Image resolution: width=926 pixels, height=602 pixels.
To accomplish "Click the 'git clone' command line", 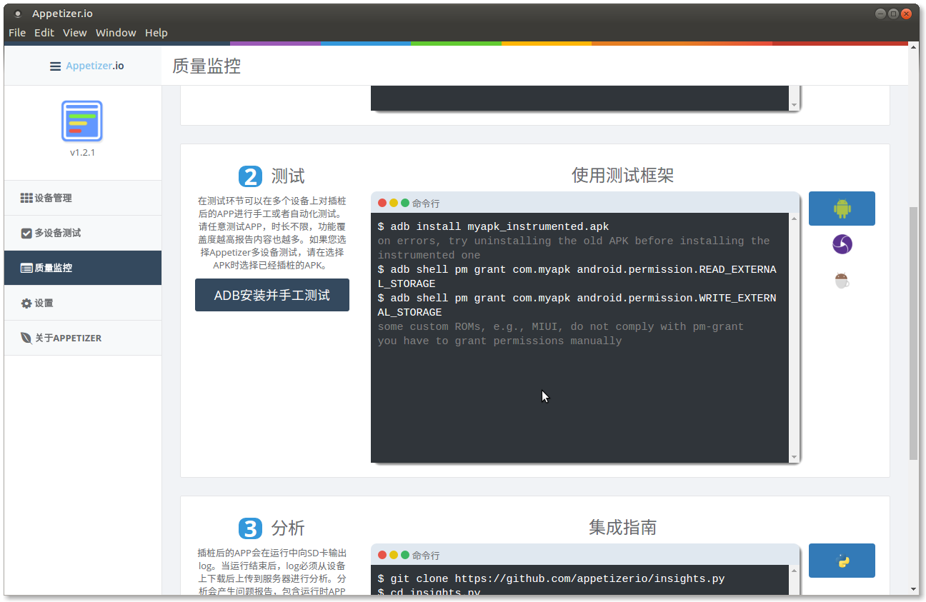I will (x=552, y=579).
